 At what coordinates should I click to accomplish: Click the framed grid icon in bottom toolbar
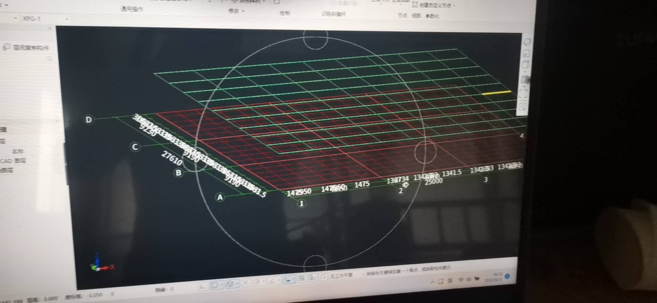pos(301,278)
